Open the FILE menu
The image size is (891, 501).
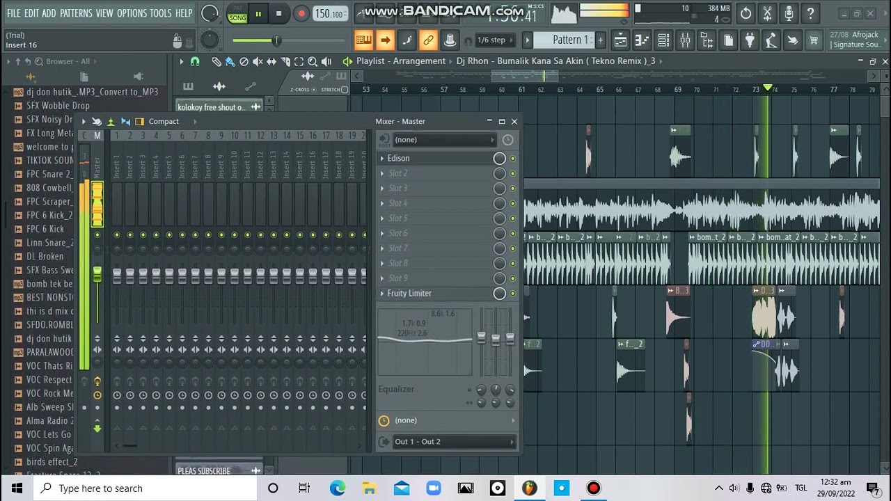13,13
